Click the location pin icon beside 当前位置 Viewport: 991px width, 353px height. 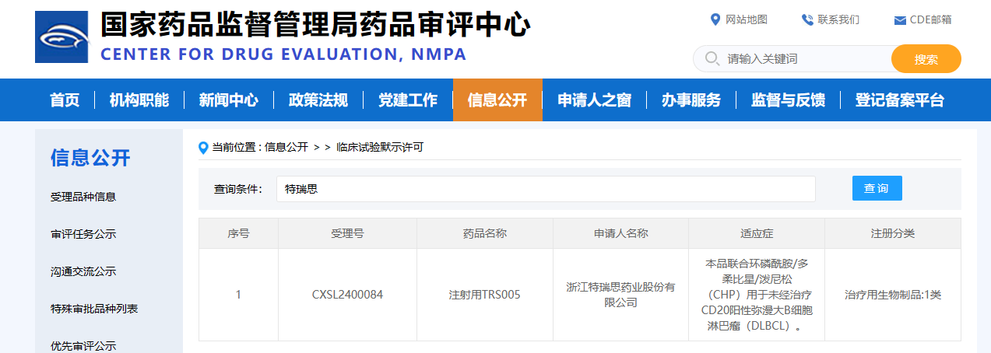(204, 147)
